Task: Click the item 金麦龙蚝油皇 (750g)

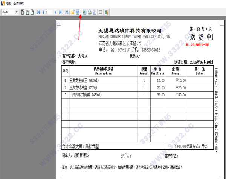Action: pyautogui.click(x=83, y=87)
